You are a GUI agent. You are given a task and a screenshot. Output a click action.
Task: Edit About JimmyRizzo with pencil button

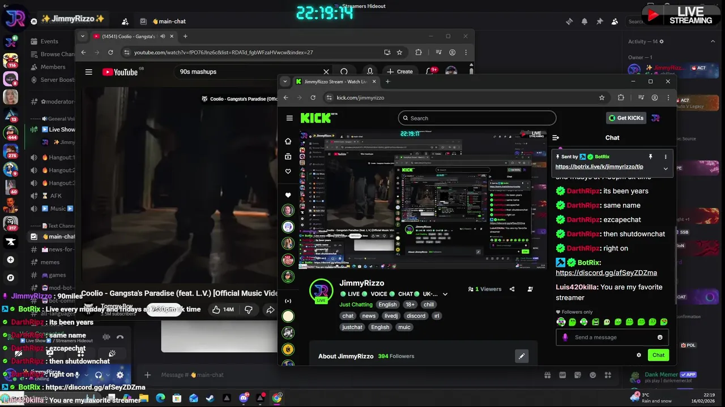coord(522,356)
